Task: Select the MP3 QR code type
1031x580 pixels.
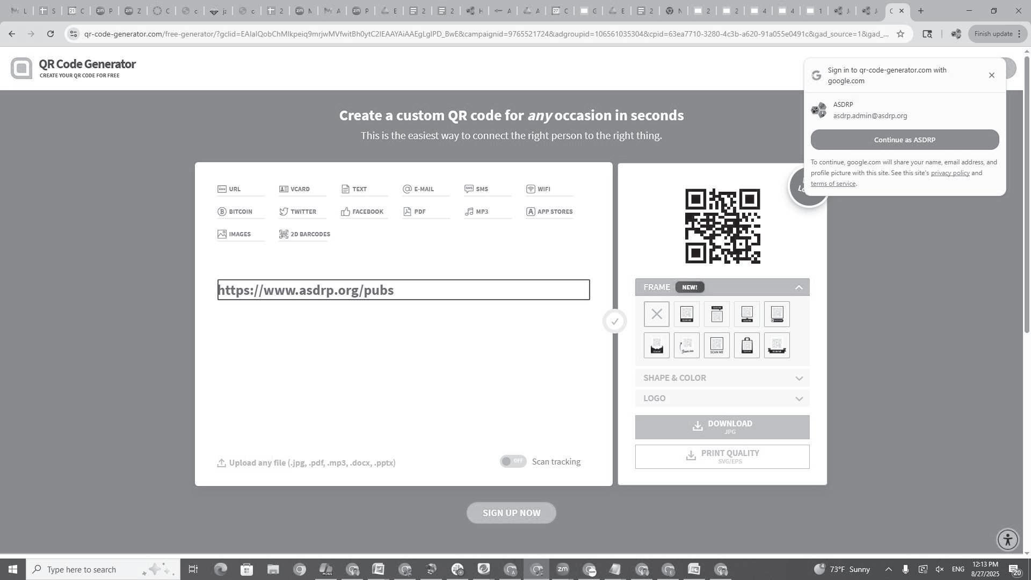Action: tap(477, 212)
